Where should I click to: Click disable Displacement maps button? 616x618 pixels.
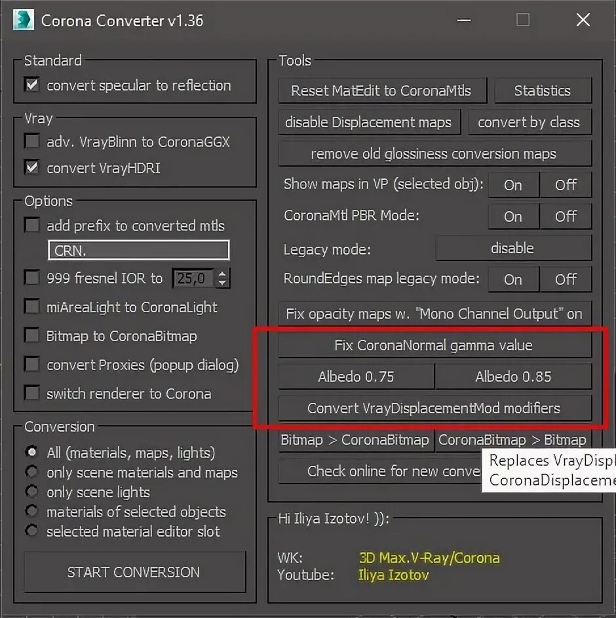coord(369,122)
